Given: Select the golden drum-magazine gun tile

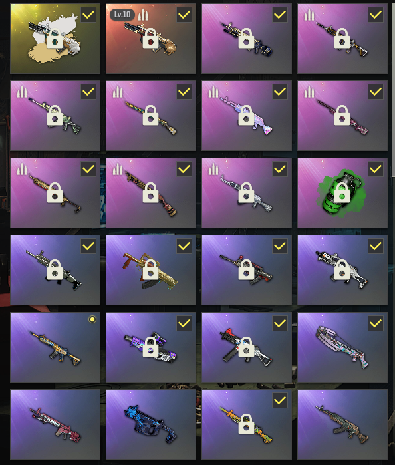Looking at the screenshot, I should coord(151,270).
